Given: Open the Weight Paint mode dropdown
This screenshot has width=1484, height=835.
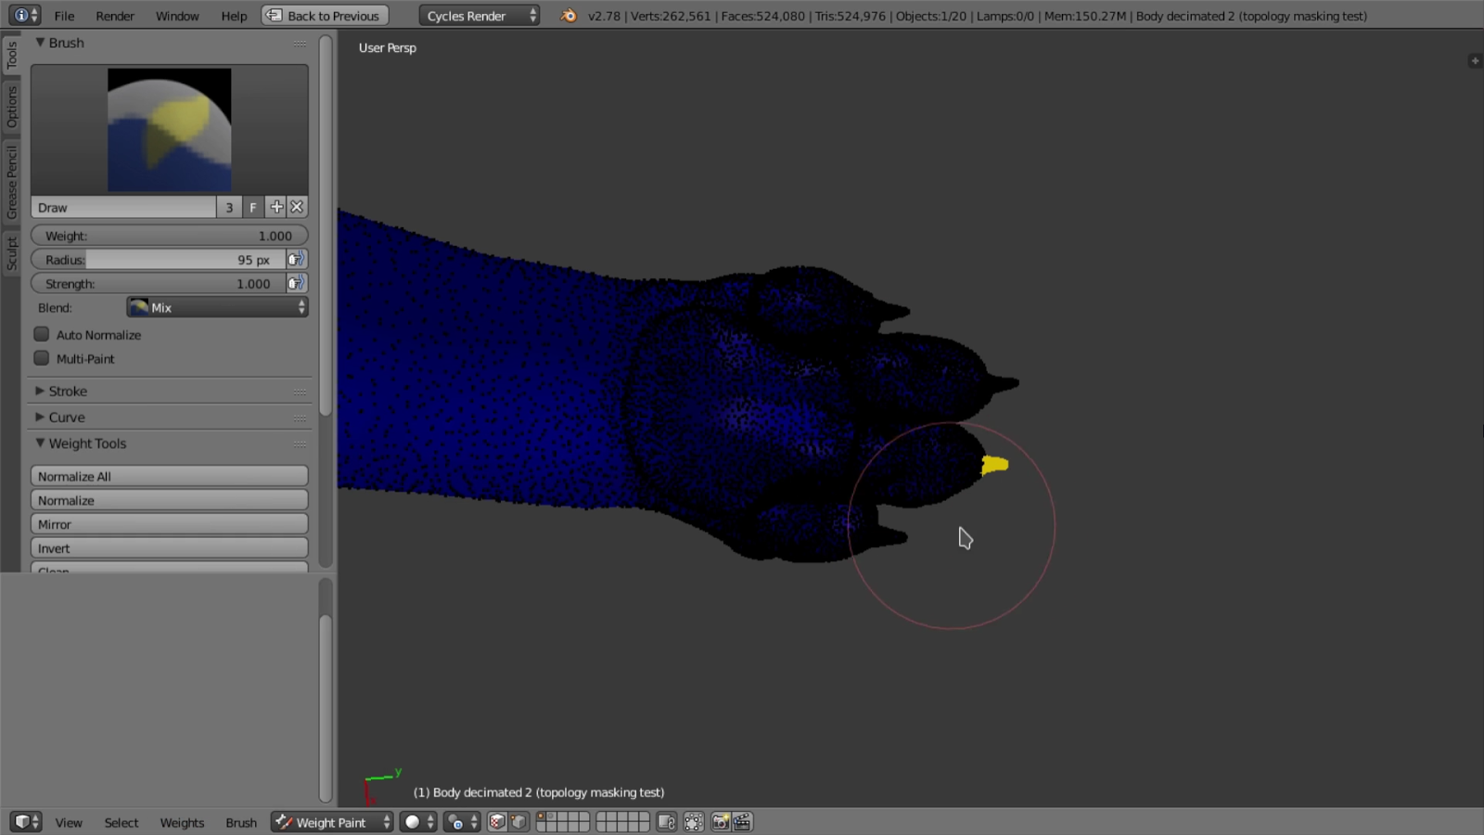Looking at the screenshot, I should tap(331, 822).
